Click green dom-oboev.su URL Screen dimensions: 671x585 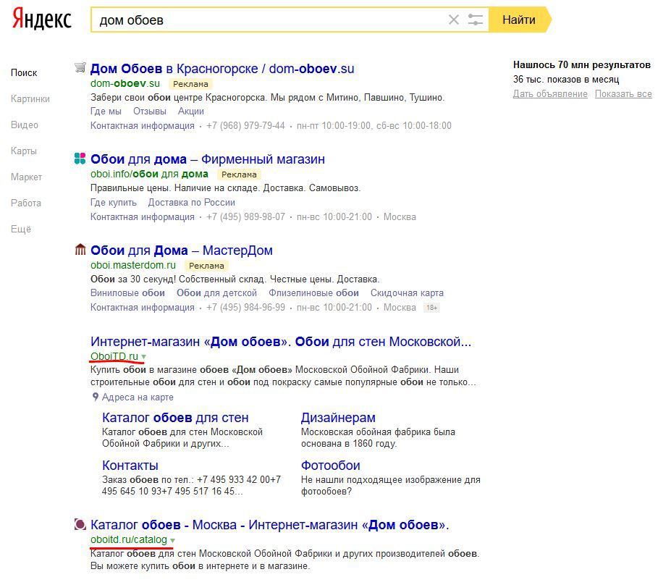coord(125,83)
